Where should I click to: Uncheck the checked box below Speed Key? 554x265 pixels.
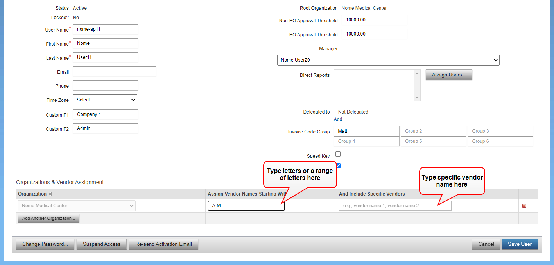pos(339,165)
